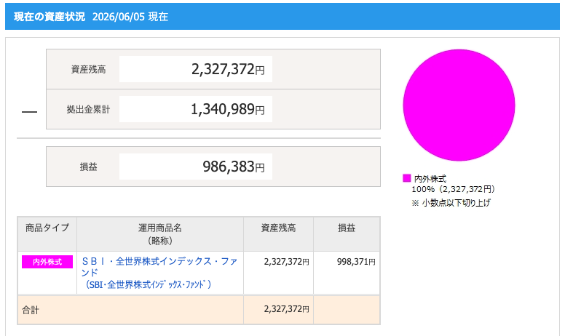Select the 合計 total 2,327,372円
Viewport: 565px width, 336px height.
click(x=286, y=309)
